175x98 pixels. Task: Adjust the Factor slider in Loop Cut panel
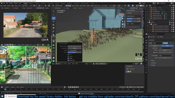pyautogui.click(x=74, y=52)
